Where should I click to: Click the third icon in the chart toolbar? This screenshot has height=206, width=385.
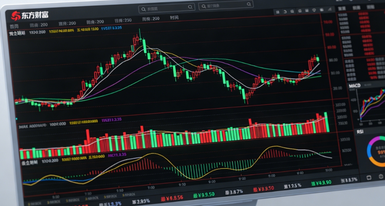(x=292, y=12)
